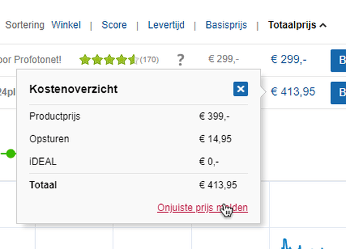Close the Kostenoverzicht popup

tap(241, 89)
